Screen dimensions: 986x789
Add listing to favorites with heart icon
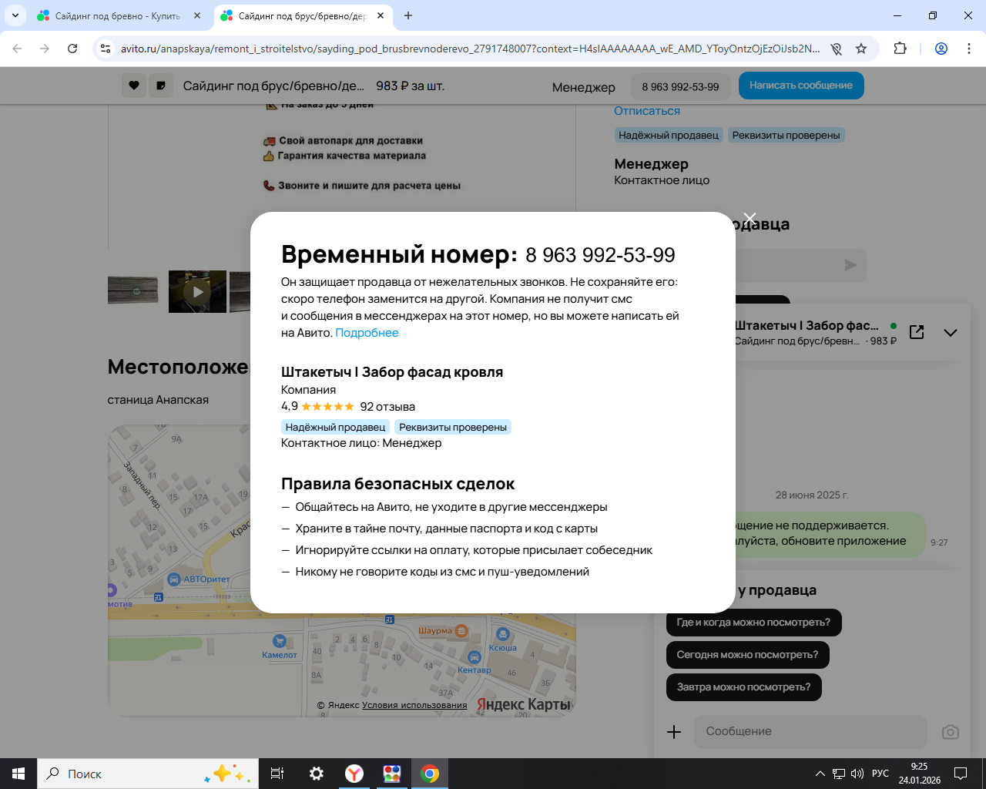pyautogui.click(x=134, y=86)
